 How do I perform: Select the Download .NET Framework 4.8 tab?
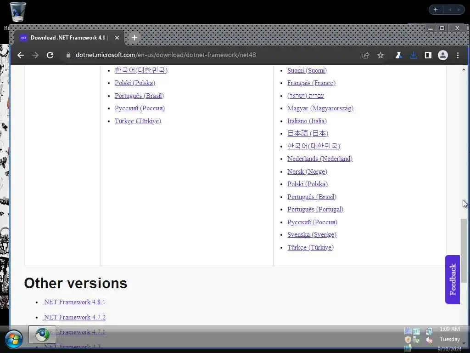[69, 38]
